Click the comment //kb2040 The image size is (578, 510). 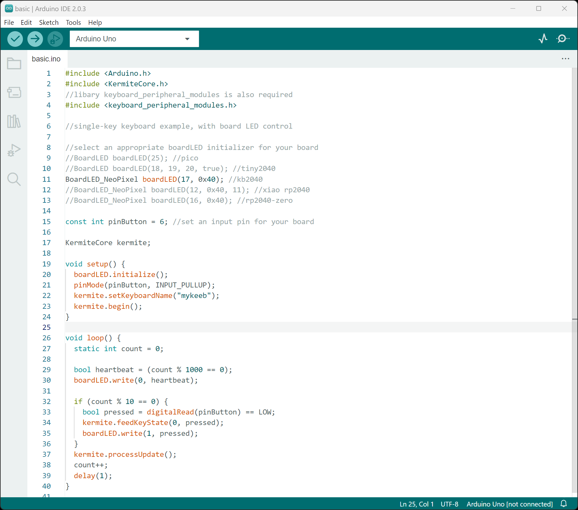(x=246, y=179)
